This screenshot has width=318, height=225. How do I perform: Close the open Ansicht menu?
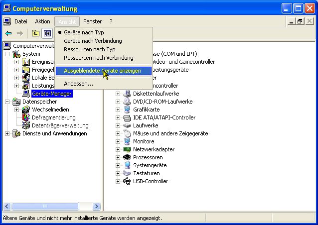coord(67,21)
